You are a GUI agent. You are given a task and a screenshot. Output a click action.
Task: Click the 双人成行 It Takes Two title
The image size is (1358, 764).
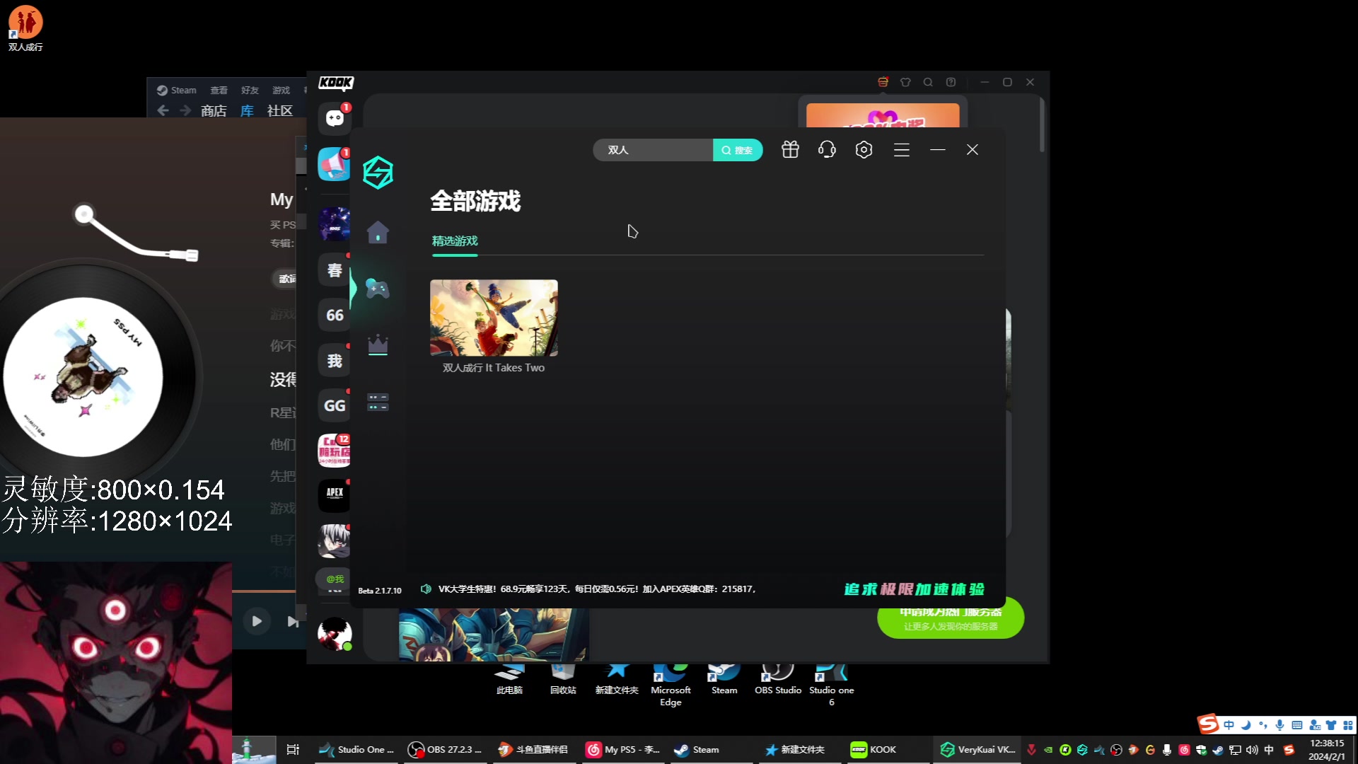[x=494, y=368]
